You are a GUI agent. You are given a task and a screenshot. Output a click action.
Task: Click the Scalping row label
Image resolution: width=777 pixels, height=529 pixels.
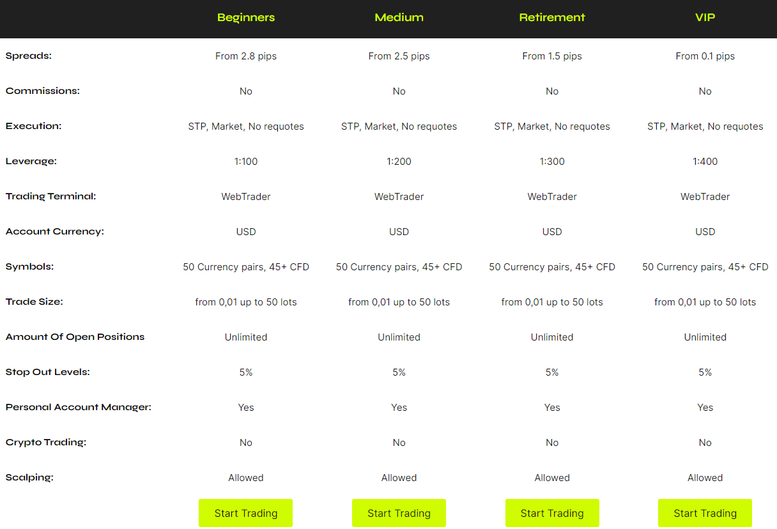pos(29,477)
